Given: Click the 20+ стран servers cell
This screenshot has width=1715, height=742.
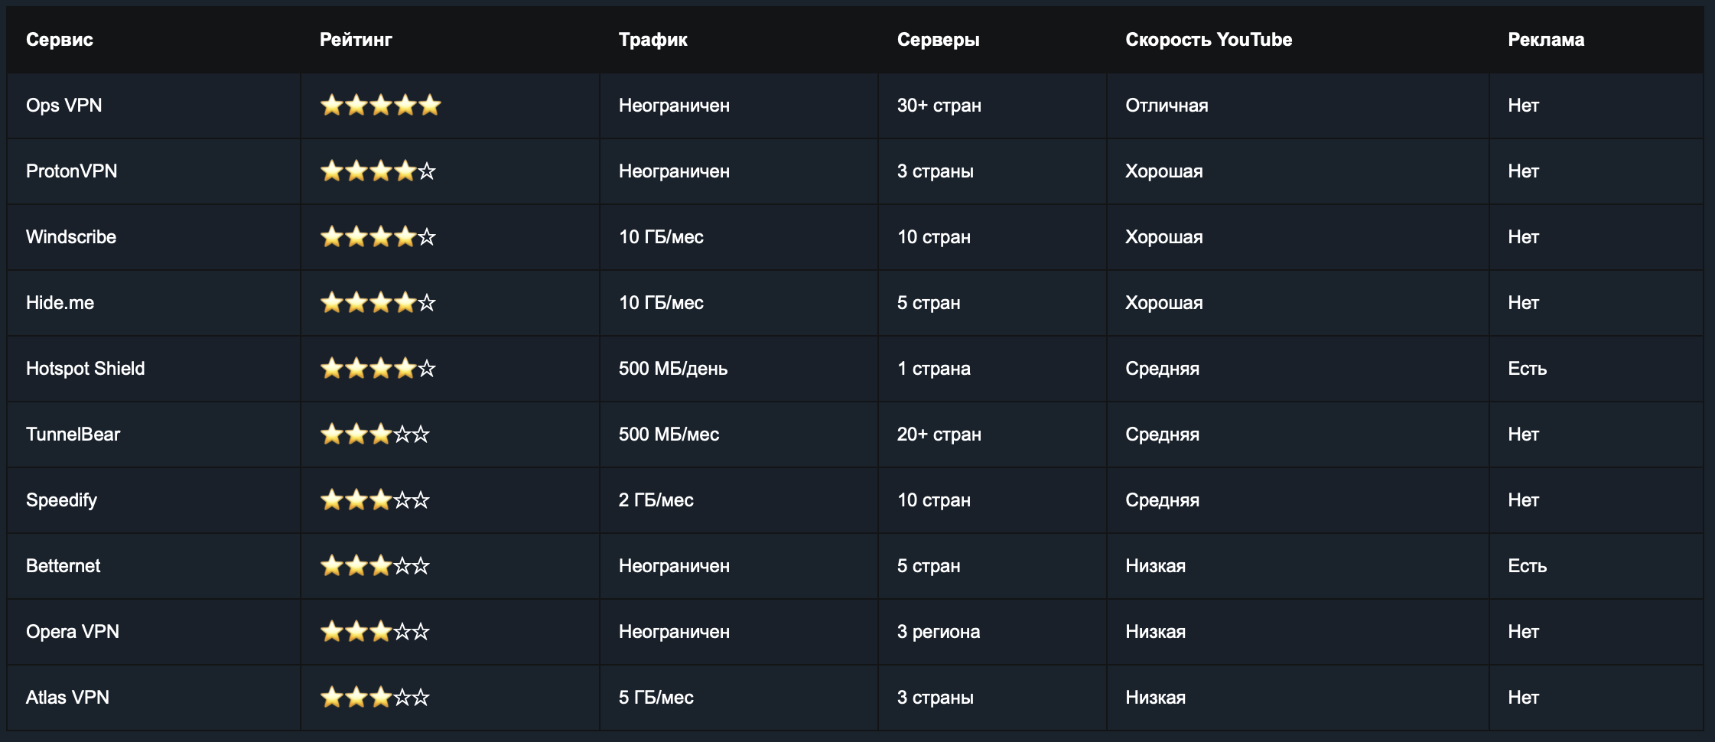Looking at the screenshot, I should (939, 434).
